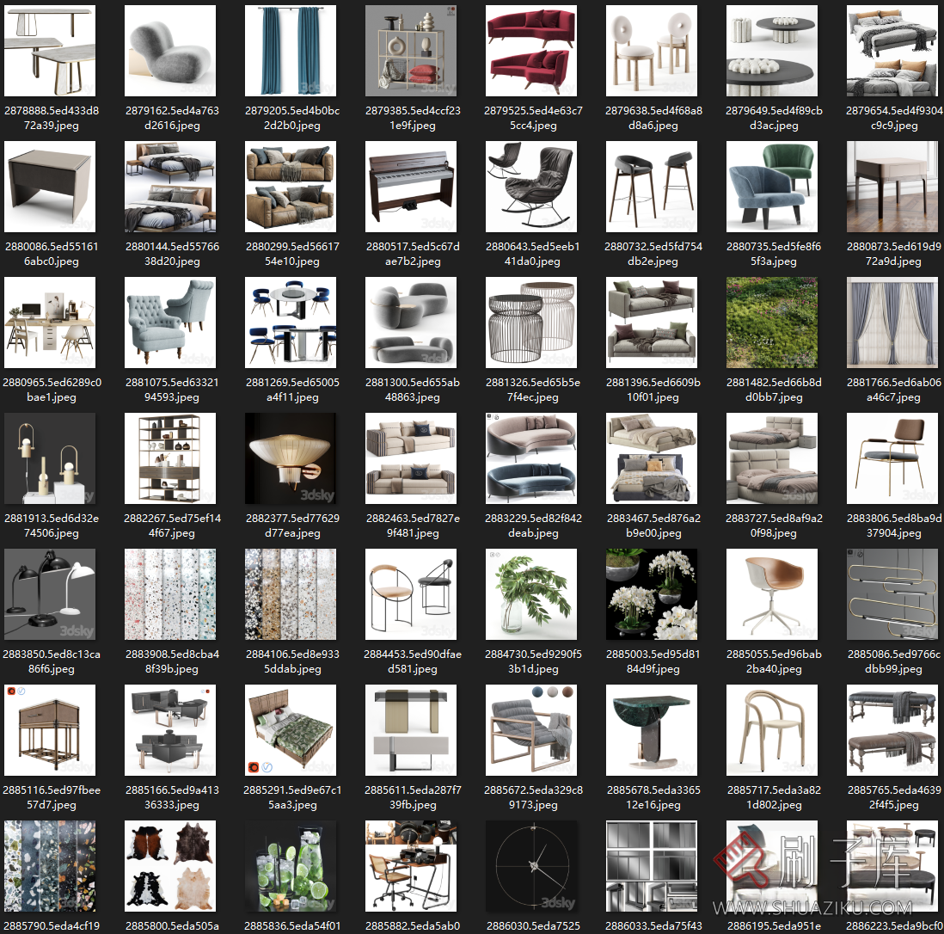This screenshot has width=944, height=934.
Task: Open the round mushroom wall sconce image
Action: (291, 458)
